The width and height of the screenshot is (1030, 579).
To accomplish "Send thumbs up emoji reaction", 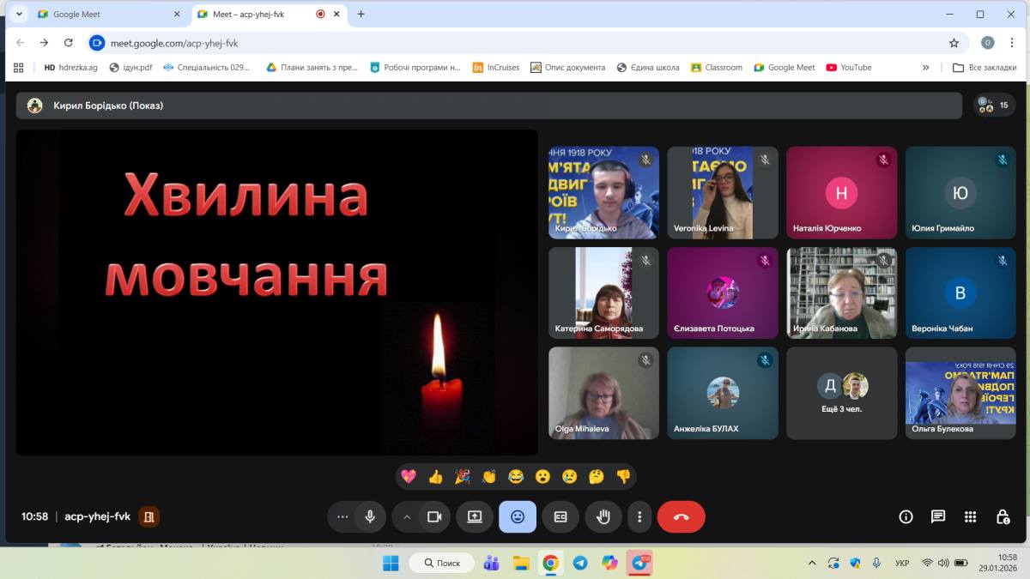I will [435, 476].
